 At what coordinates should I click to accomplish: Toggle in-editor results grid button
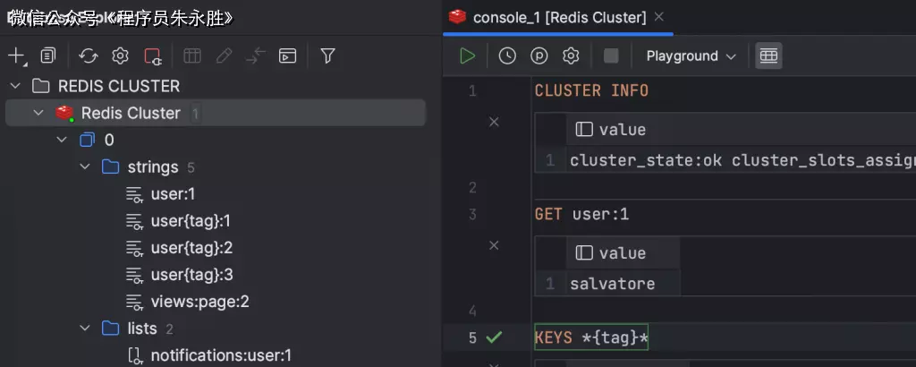coord(768,55)
